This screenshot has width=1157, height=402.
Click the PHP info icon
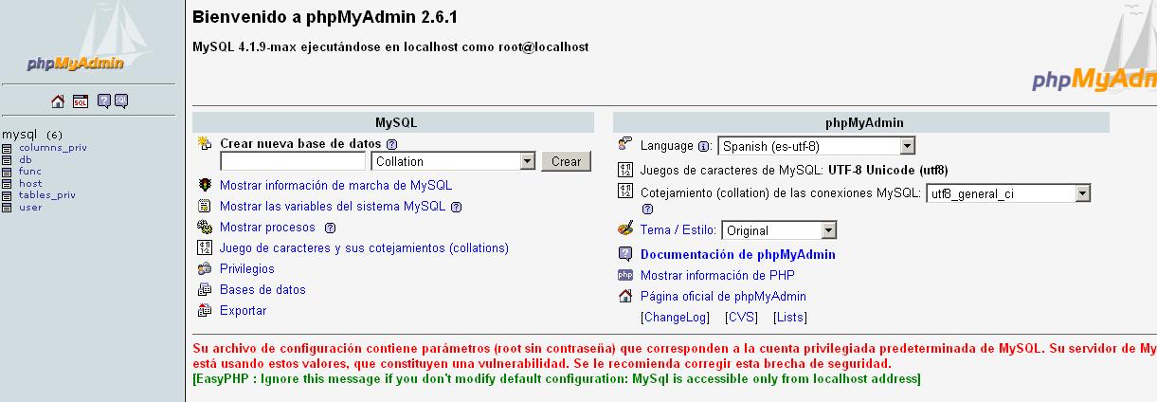[624, 275]
